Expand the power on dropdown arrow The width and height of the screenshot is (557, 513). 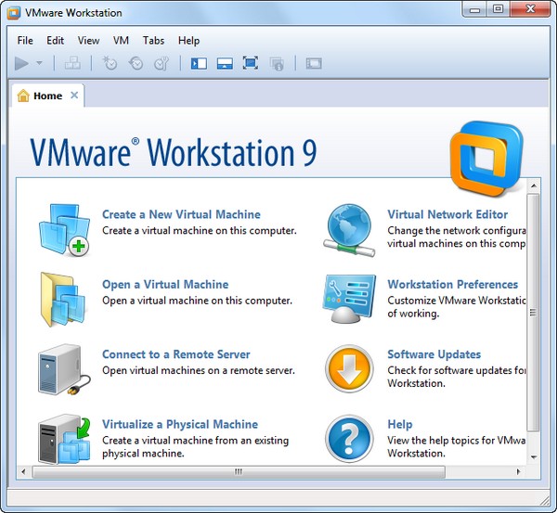pos(39,63)
